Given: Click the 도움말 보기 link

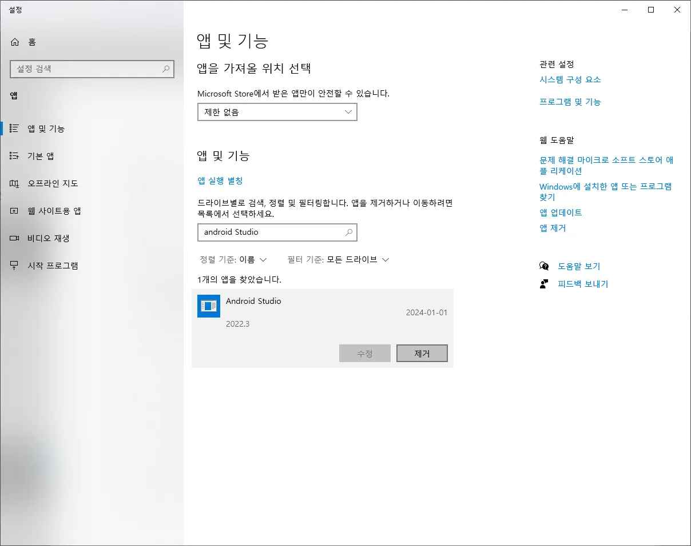Looking at the screenshot, I should [579, 266].
